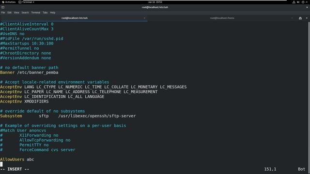Click the line 'X11Forwarding no'
Viewport: 310px width, 174px height.
click(x=39, y=135)
